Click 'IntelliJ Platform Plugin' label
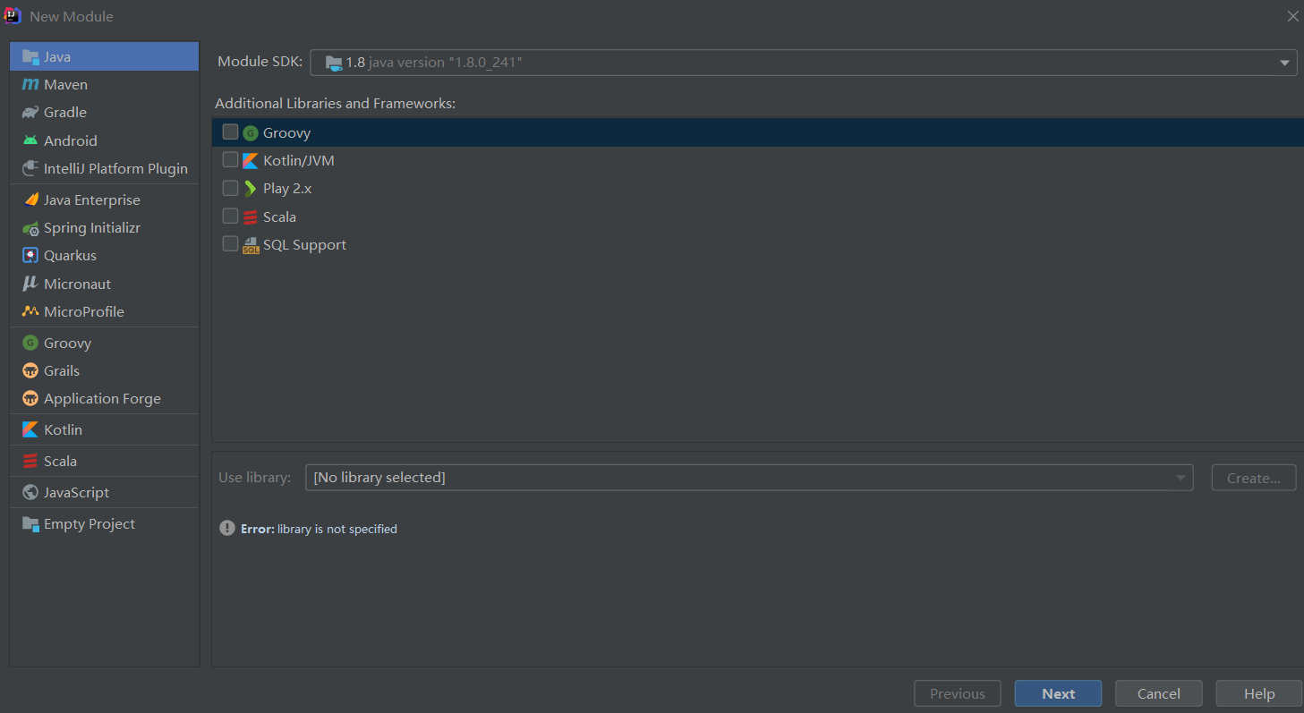Viewport: 1304px width, 713px height. tap(115, 168)
